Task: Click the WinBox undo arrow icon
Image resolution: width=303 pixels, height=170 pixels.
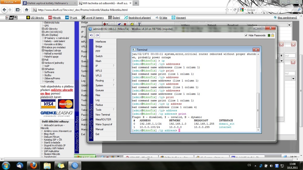Action: click(x=92, y=35)
